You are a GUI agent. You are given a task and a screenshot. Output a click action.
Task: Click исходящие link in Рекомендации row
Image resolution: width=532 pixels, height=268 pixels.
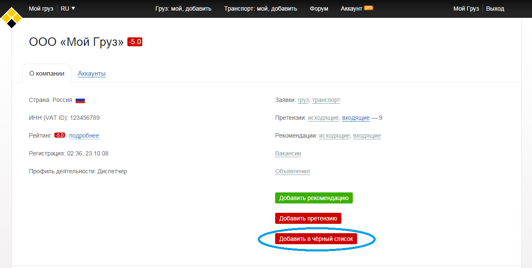point(335,135)
